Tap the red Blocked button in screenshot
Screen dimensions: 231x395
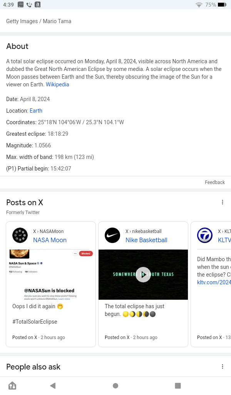pyautogui.click(x=86, y=253)
